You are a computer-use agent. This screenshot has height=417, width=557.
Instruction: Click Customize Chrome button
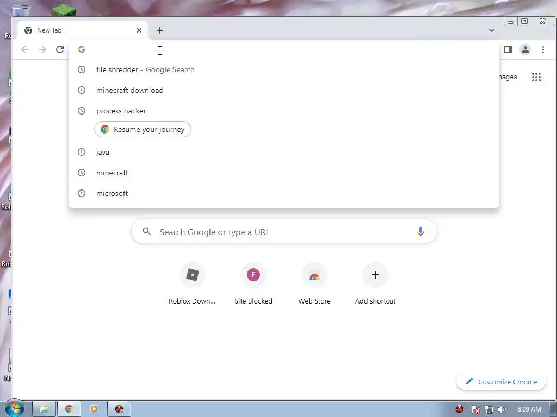501,382
